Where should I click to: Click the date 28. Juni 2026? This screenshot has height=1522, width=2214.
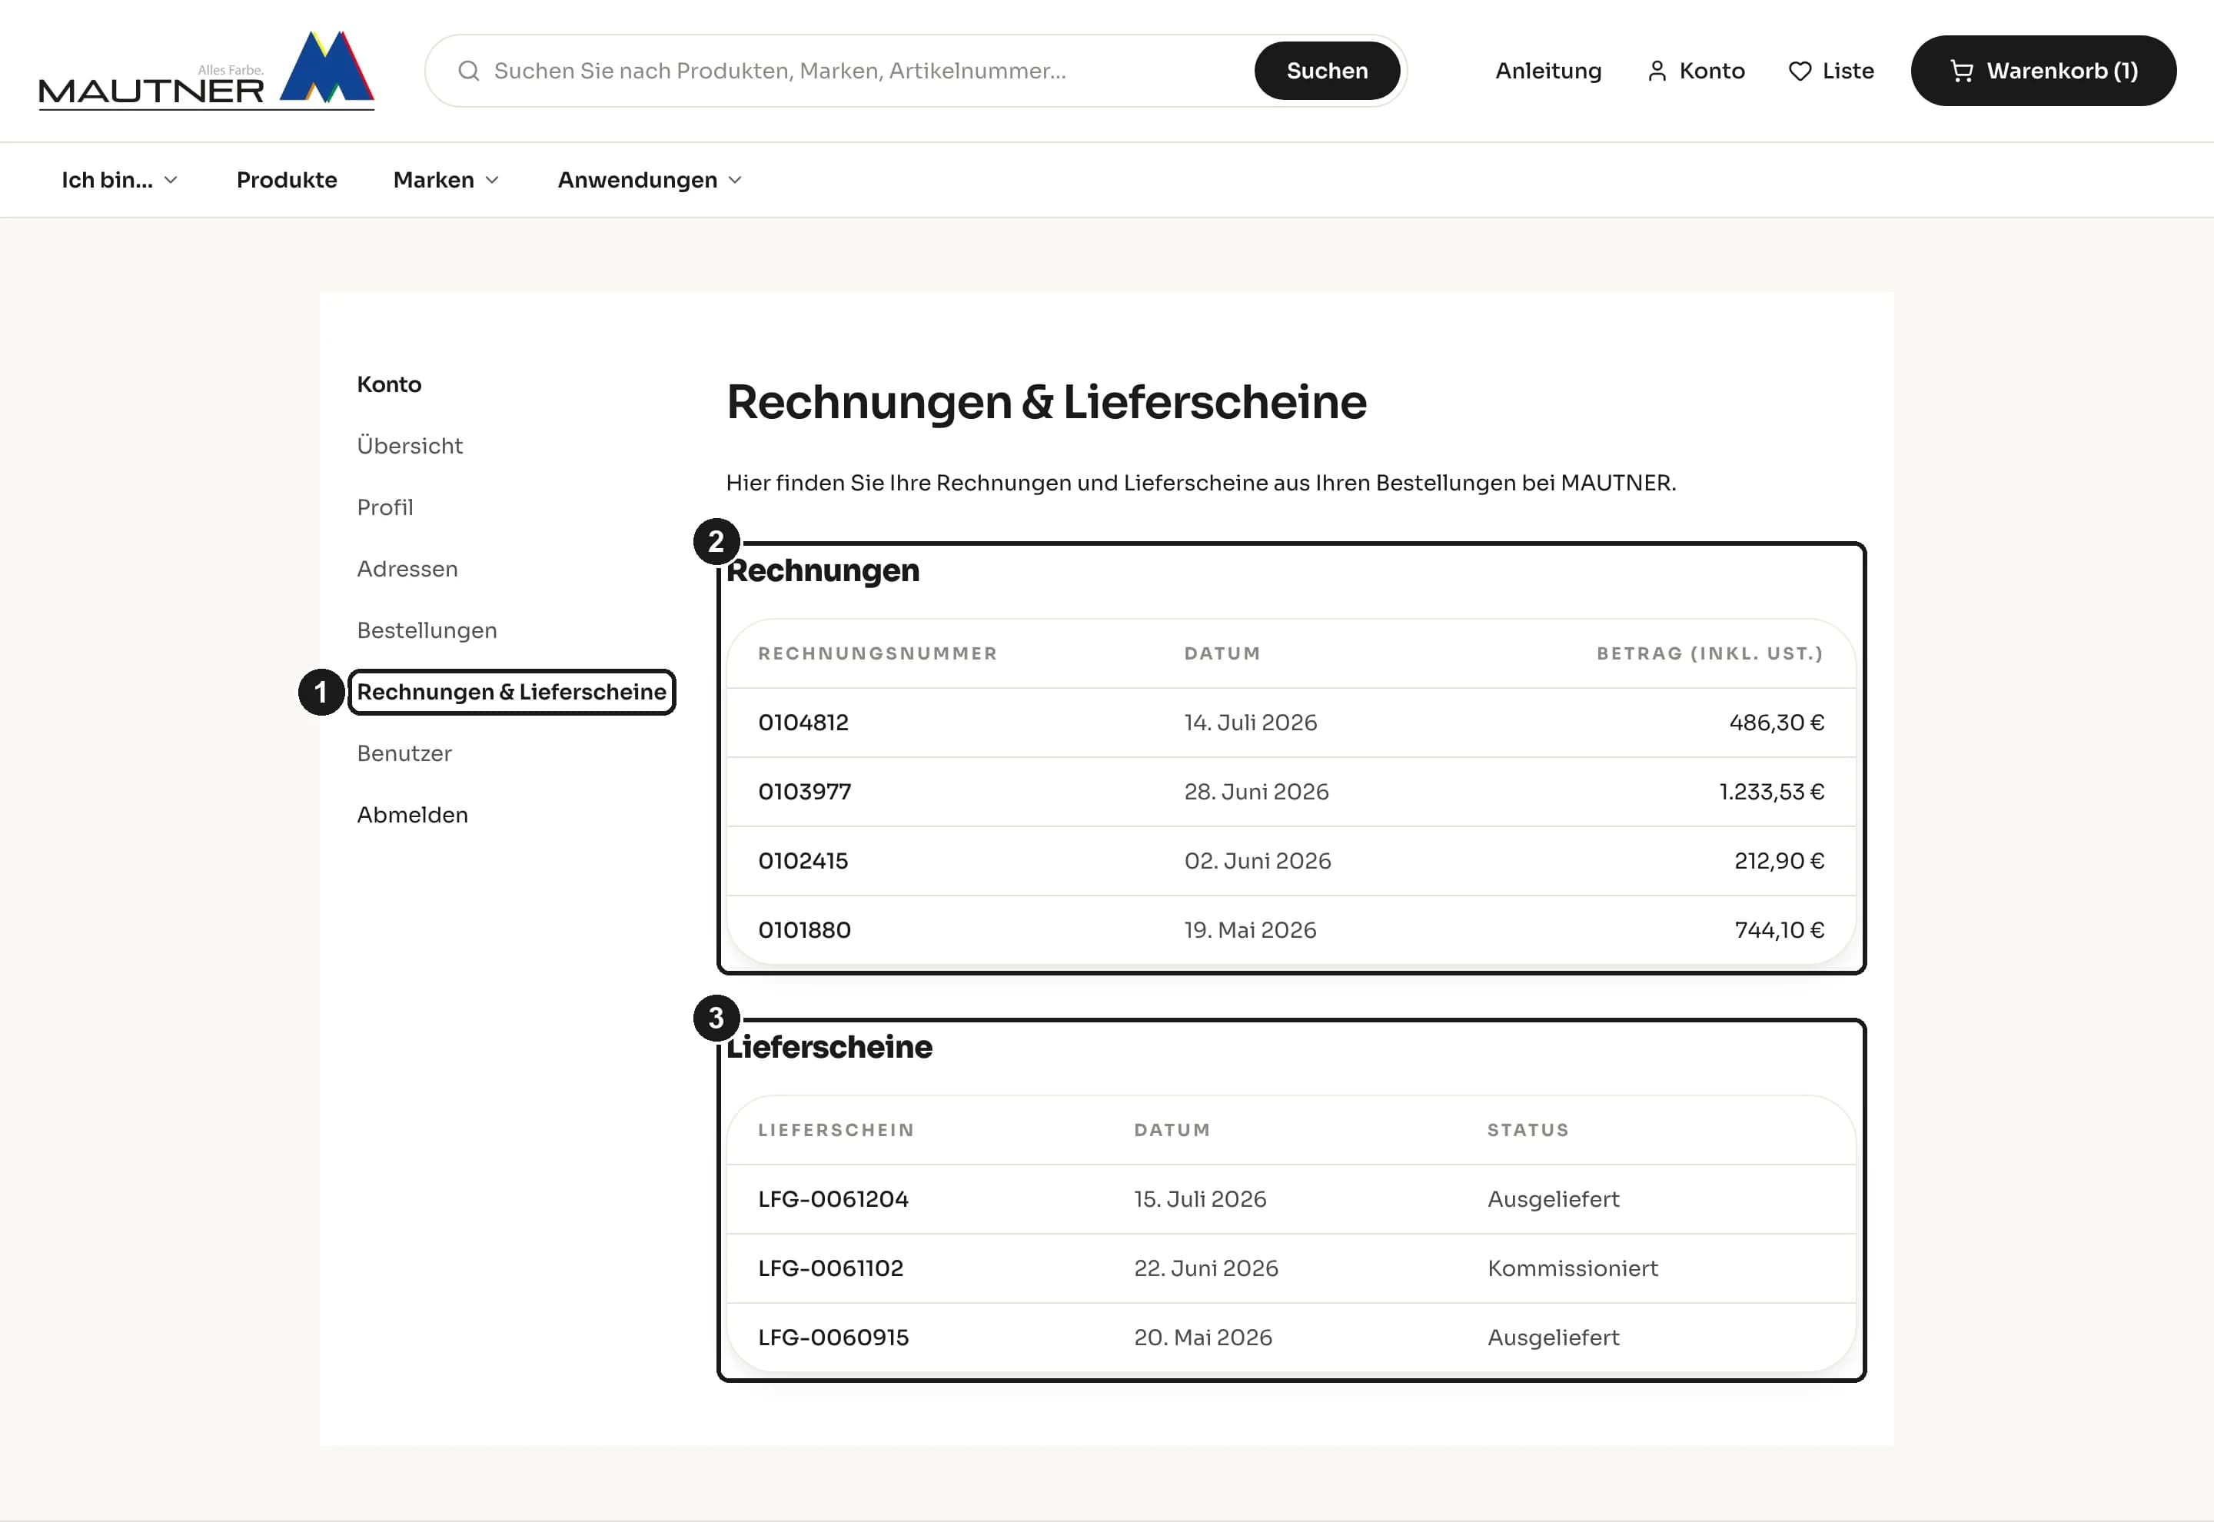pyautogui.click(x=1255, y=792)
